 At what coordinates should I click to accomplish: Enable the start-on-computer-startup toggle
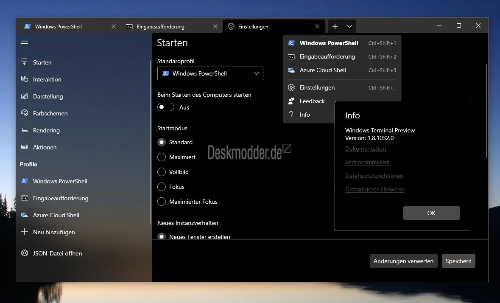(166, 107)
